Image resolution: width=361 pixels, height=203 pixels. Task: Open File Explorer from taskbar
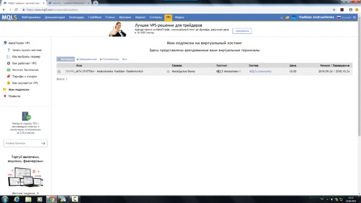pyautogui.click(x=28, y=199)
